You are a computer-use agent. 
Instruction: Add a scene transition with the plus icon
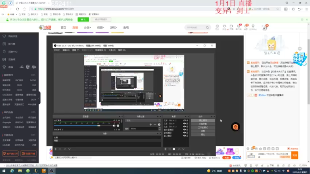151,125
